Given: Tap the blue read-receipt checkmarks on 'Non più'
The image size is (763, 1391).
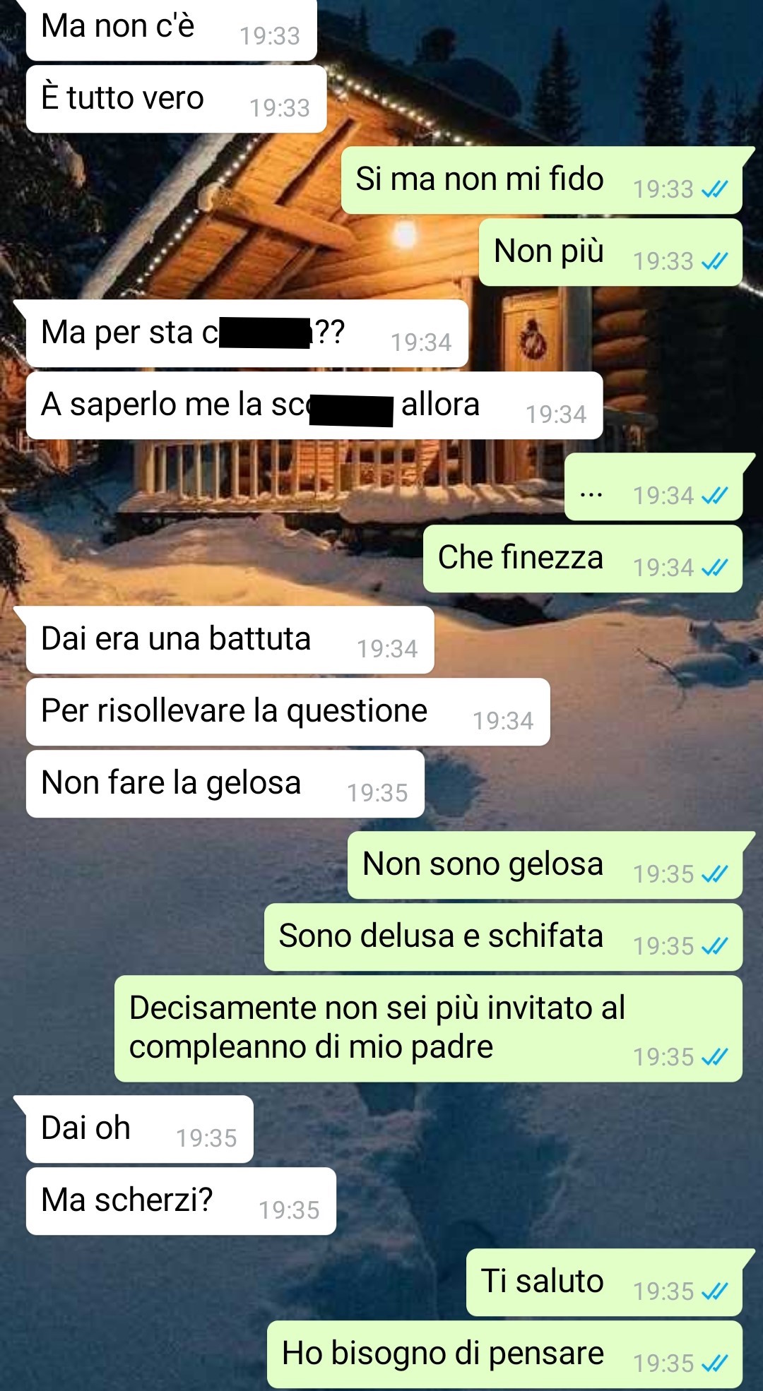Looking at the screenshot, I should pos(714,261).
